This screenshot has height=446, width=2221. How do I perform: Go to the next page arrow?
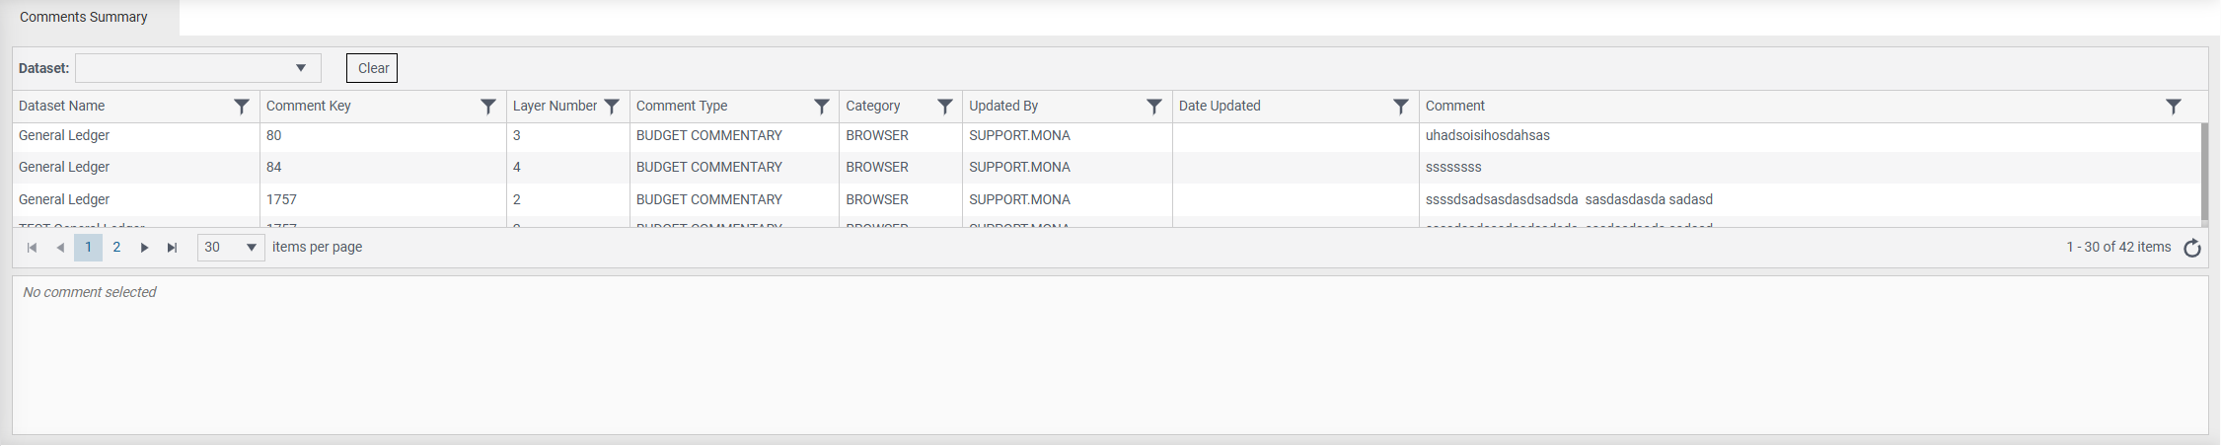click(x=144, y=248)
